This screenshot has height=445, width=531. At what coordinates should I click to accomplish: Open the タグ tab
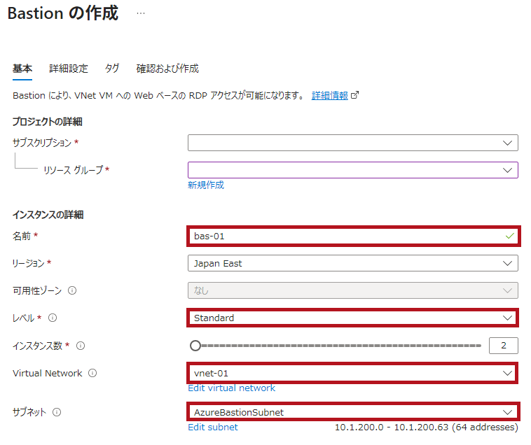pyautogui.click(x=112, y=69)
